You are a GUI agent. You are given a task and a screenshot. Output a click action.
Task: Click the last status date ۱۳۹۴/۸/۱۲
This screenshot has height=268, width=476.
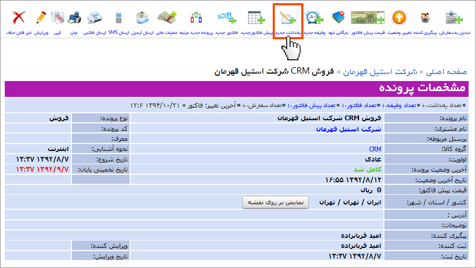(x=353, y=180)
